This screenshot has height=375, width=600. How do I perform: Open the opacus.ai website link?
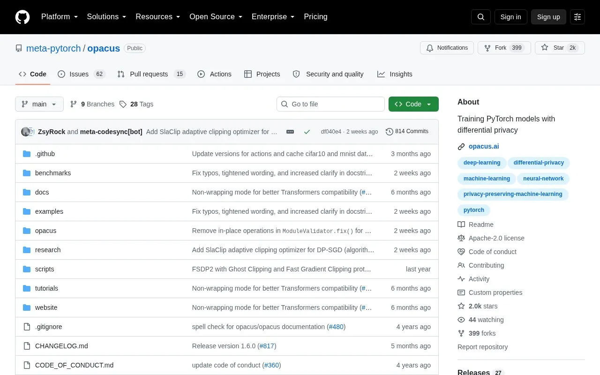click(x=484, y=147)
